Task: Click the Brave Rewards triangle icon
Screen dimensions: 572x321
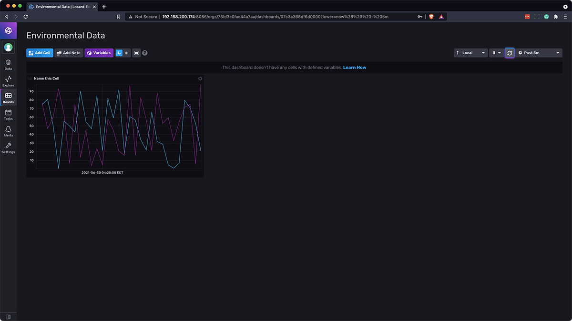Action: (441, 17)
